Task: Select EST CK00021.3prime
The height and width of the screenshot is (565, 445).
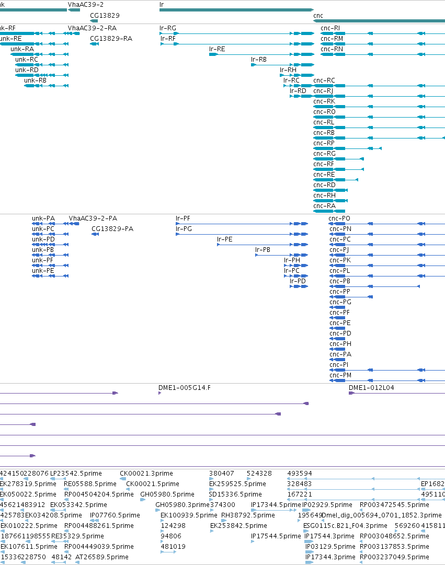Action: [146, 474]
